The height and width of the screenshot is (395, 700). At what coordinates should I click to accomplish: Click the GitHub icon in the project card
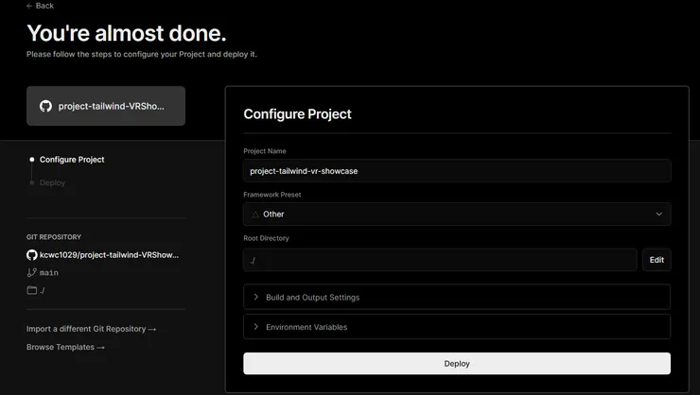point(45,107)
